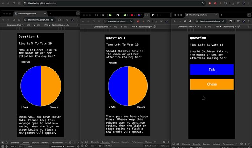Vote with the orange Chase button
Viewport: 252px width, 148px height.
coord(212,84)
